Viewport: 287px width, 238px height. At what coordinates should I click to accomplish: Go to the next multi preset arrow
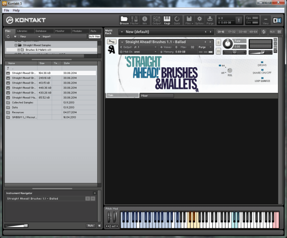[211, 32]
